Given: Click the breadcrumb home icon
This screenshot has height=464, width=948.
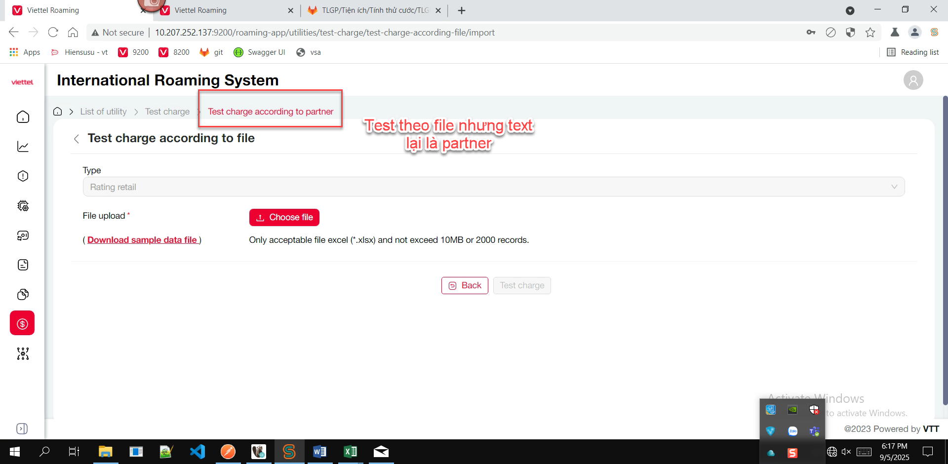Looking at the screenshot, I should coord(58,112).
